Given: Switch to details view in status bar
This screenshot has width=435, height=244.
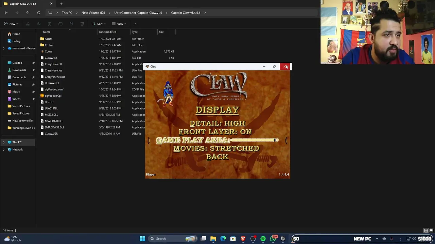Looking at the screenshot, I should [x=426, y=230].
